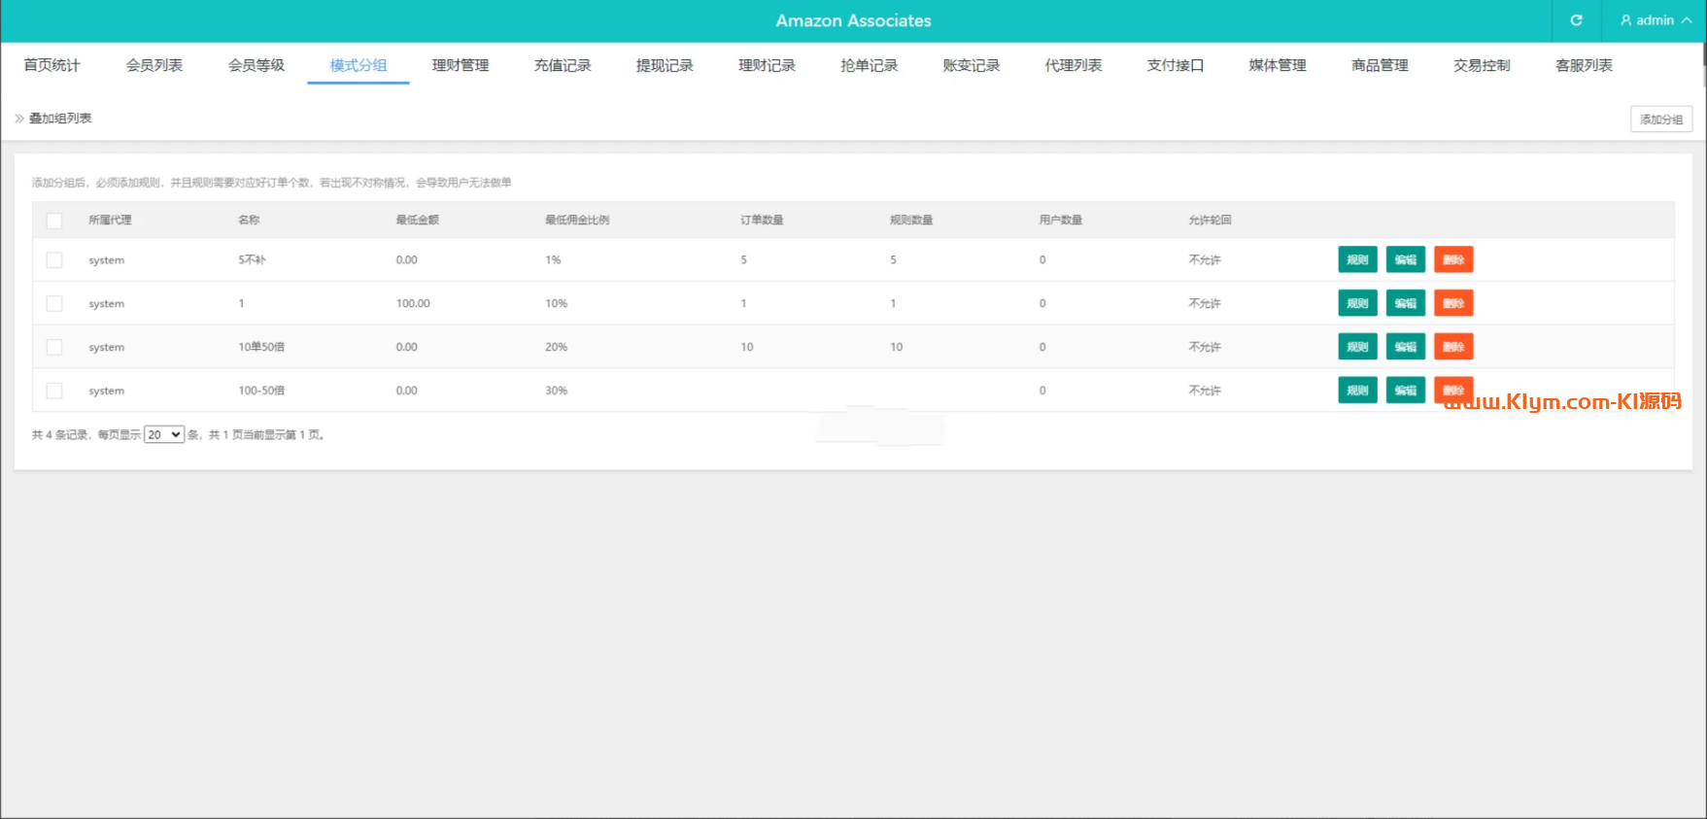Open 规则 for the 5不补 group

coord(1357,259)
